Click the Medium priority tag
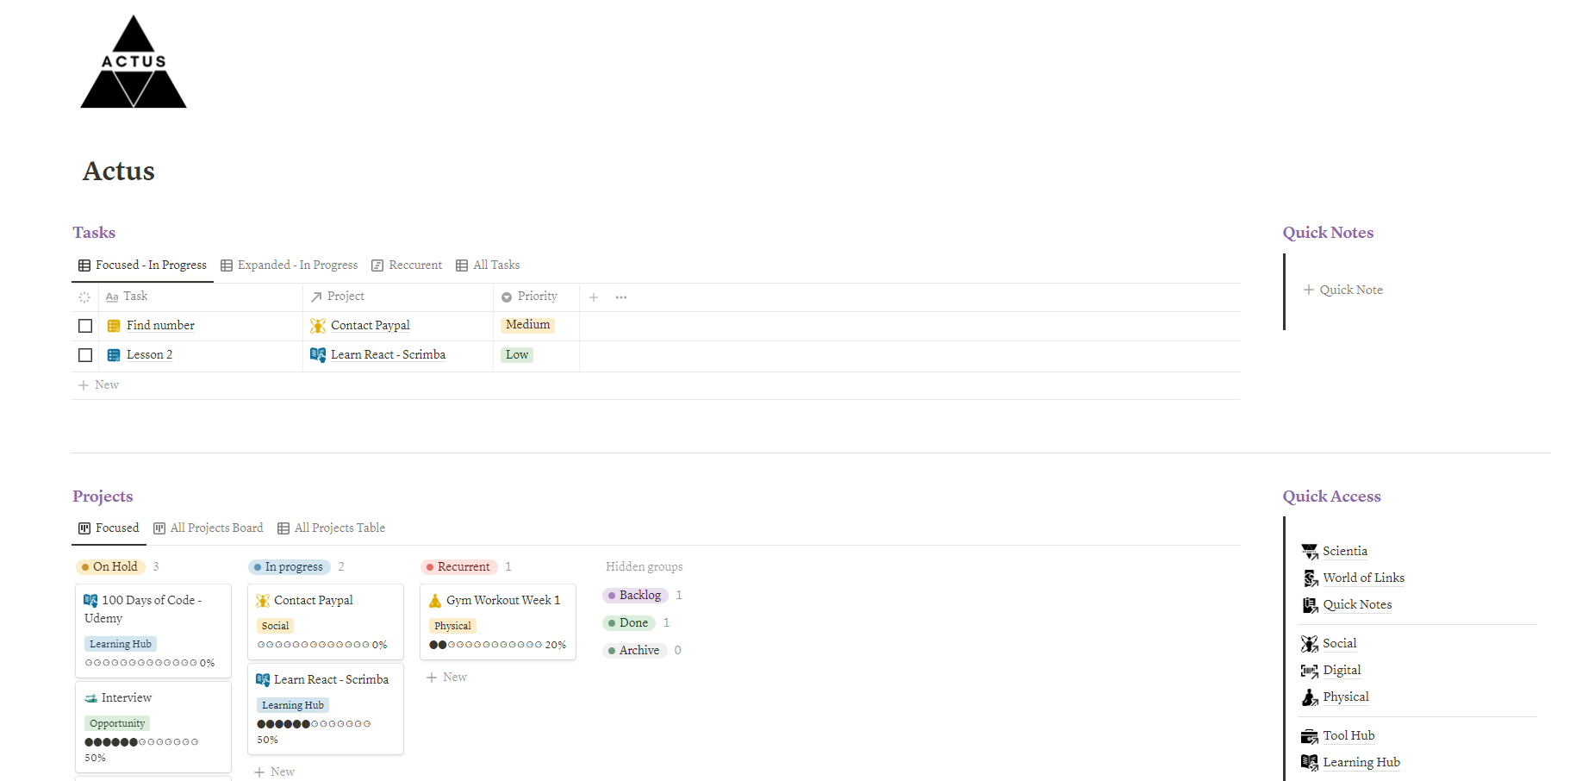Image resolution: width=1582 pixels, height=781 pixels. (527, 325)
